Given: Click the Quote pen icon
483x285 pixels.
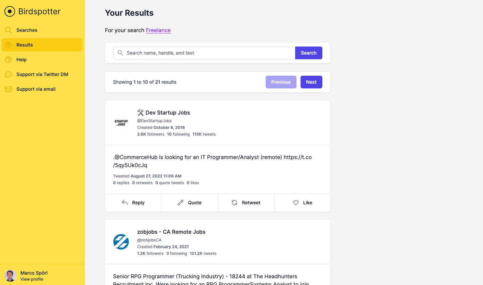Looking at the screenshot, I should (181, 203).
